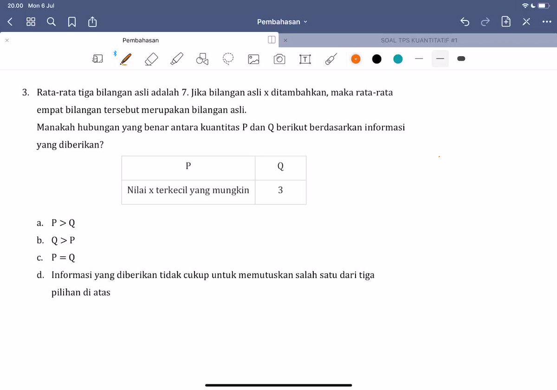
Task: Select the Pen tool
Action: coord(126,59)
